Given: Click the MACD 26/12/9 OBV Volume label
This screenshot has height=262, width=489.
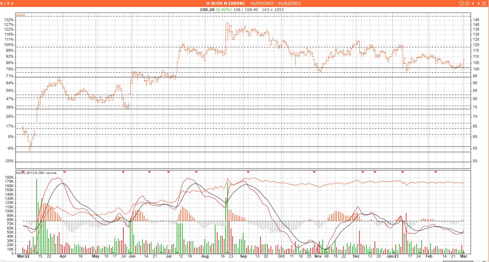Looking at the screenshot, I should coord(36,173).
